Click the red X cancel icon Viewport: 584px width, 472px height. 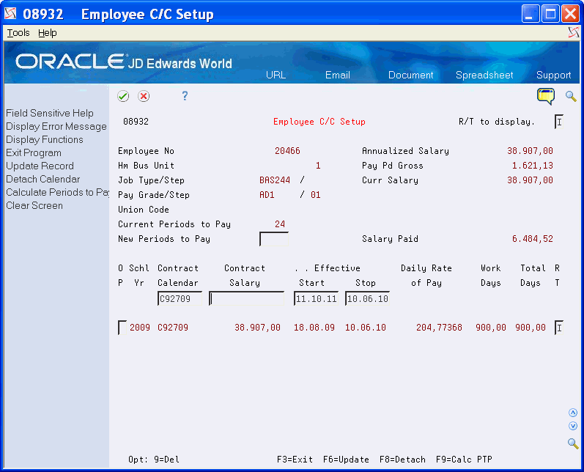coord(144,96)
